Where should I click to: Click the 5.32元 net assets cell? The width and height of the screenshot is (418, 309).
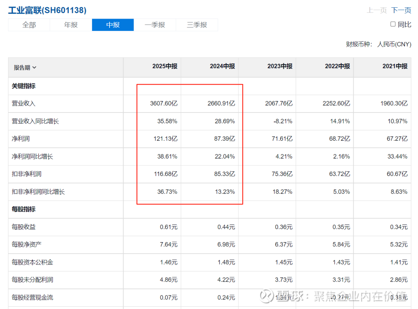(x=399, y=244)
